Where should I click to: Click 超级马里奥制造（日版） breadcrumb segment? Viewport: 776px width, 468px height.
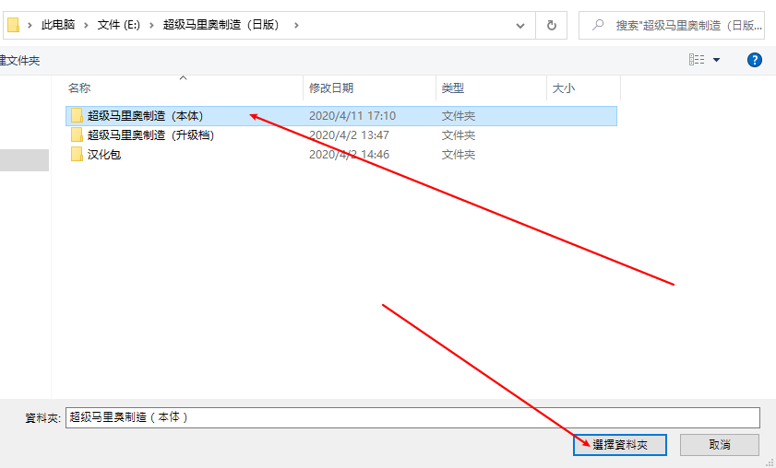coord(223,25)
